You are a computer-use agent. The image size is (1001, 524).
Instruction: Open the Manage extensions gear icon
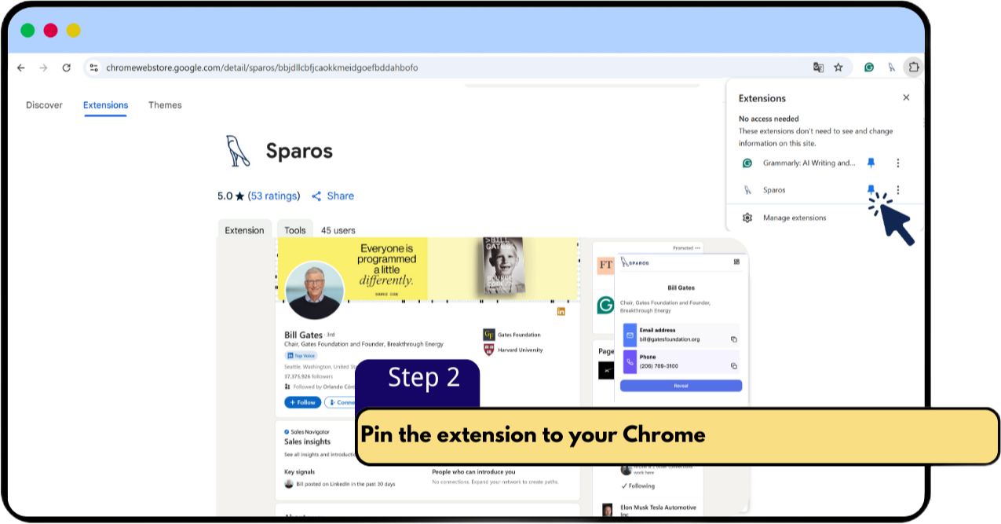[x=747, y=218]
